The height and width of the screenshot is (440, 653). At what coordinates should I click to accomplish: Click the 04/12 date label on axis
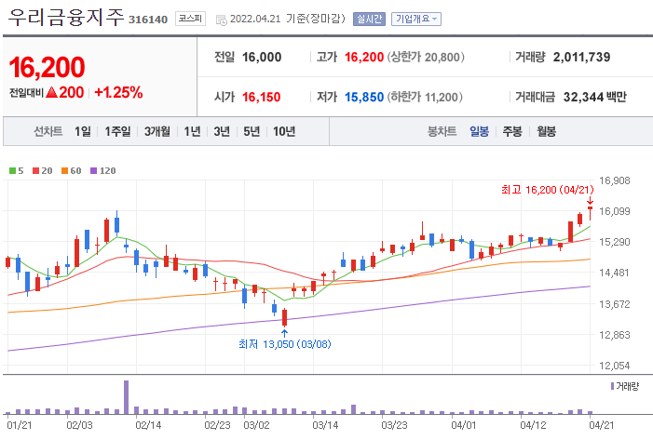click(533, 425)
